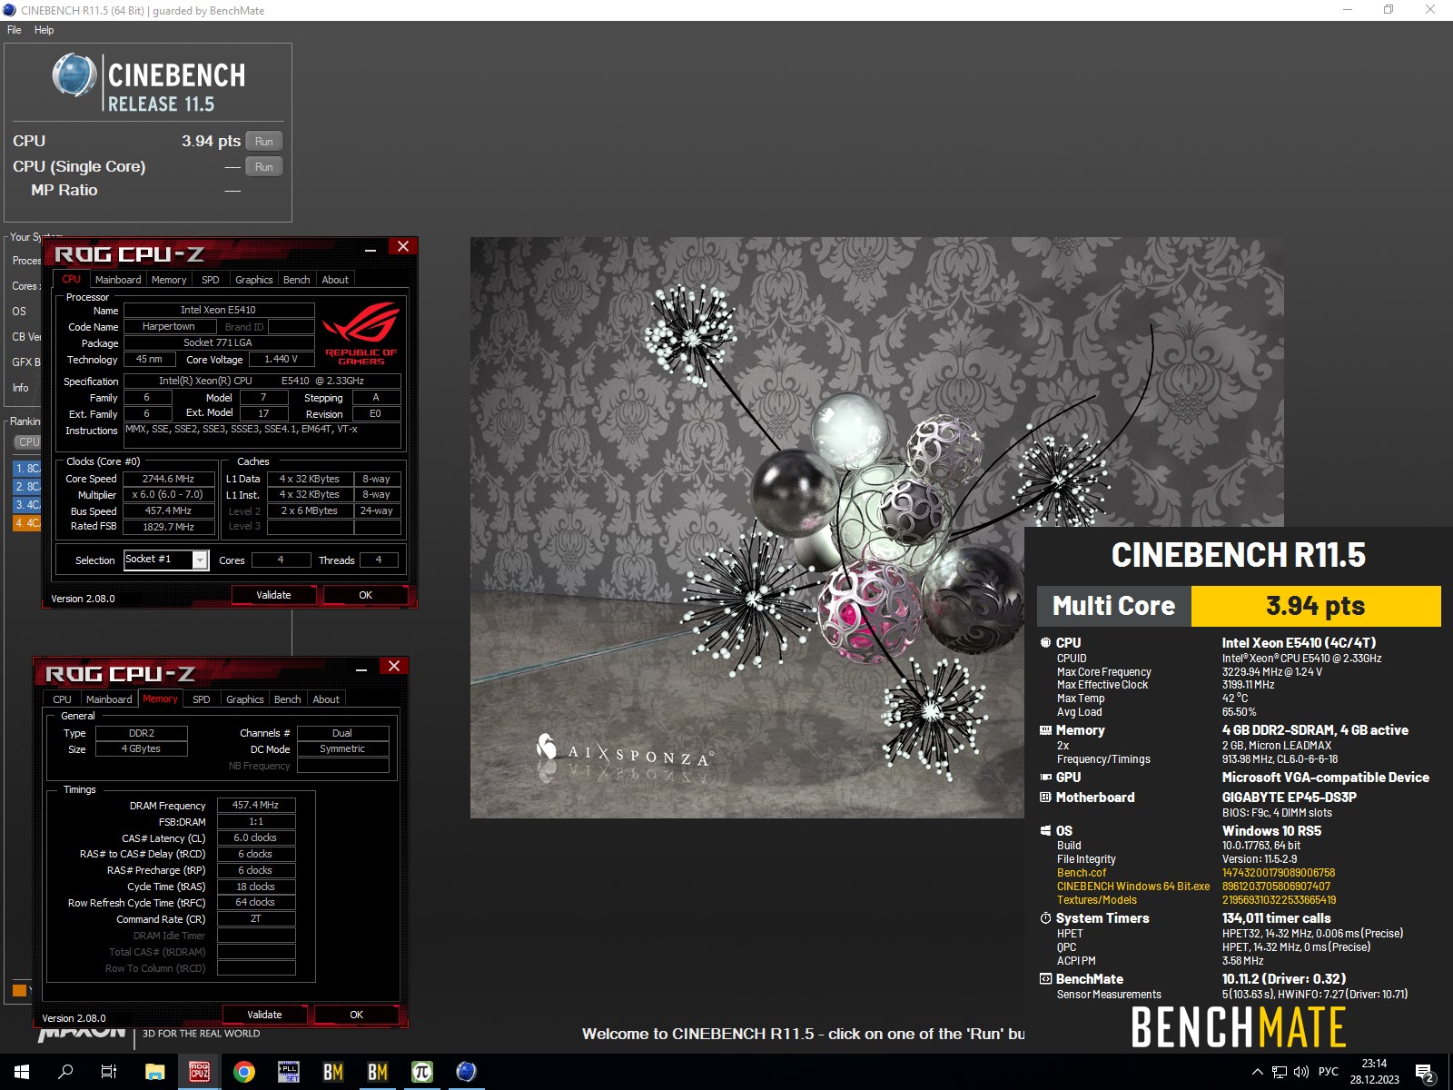Minimize the upper ROG CPU-Z window
The width and height of the screenshot is (1453, 1090).
(x=371, y=249)
